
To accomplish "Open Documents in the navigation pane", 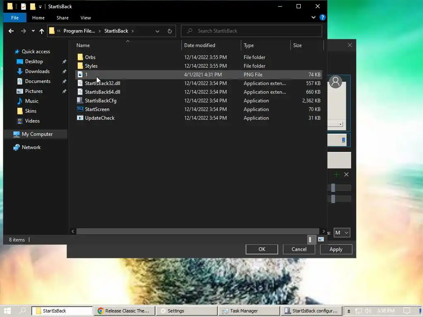I will pos(38,81).
